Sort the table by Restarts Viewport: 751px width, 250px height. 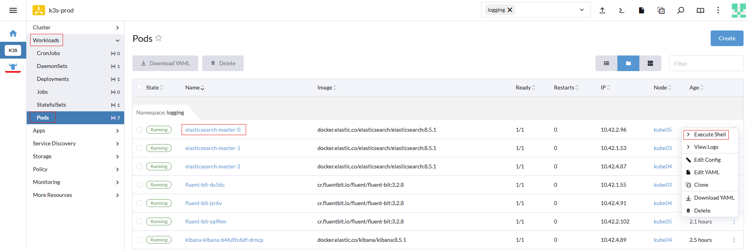(566, 87)
